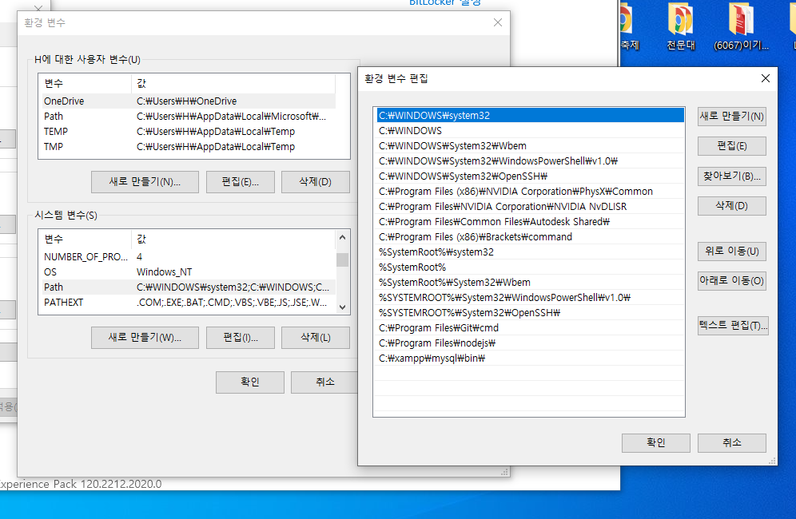Cancel path edit dialog with 취소

click(x=731, y=442)
